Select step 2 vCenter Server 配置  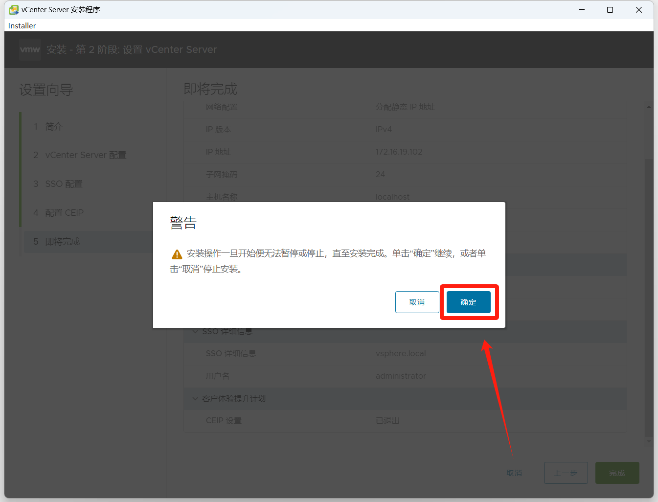click(86, 155)
